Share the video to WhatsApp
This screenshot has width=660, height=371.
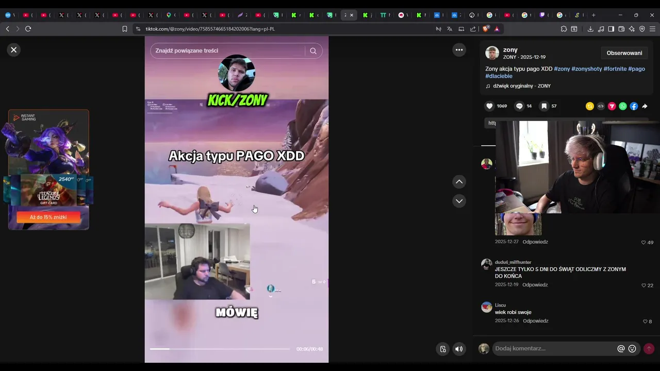pos(623,106)
